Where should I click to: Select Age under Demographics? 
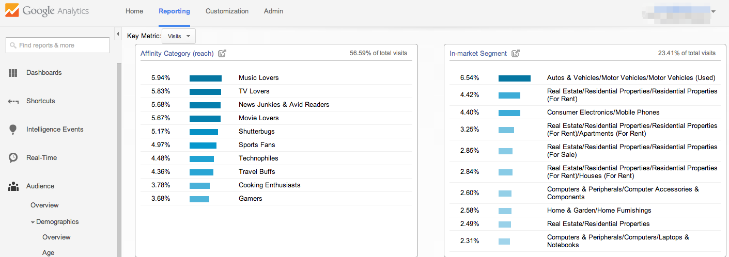coord(48,252)
